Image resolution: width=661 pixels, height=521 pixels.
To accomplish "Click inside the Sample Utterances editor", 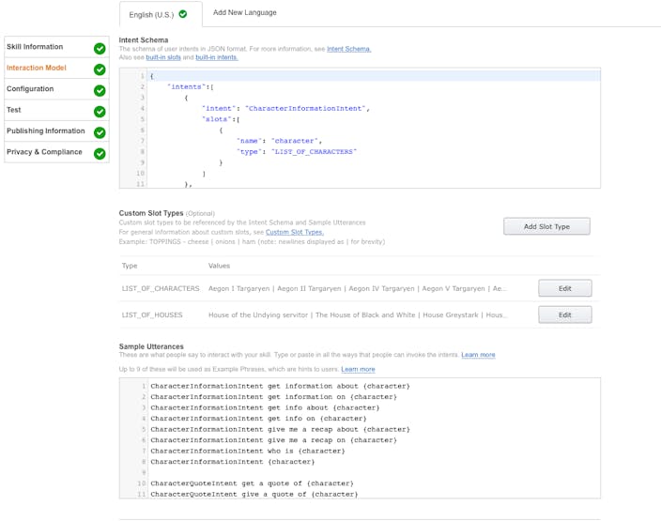I will pyautogui.click(x=360, y=438).
